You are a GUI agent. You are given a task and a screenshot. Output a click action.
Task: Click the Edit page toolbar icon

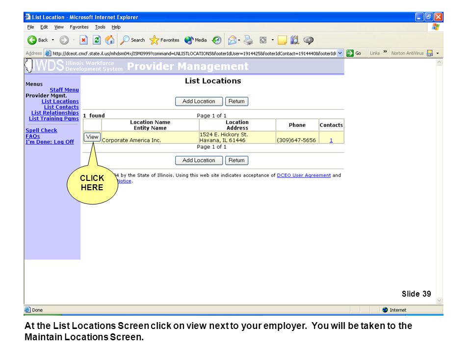point(263,40)
